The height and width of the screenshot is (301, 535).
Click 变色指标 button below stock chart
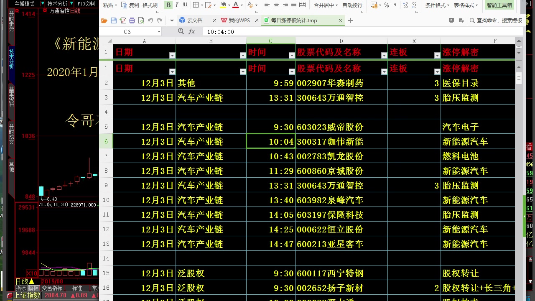pos(52,288)
